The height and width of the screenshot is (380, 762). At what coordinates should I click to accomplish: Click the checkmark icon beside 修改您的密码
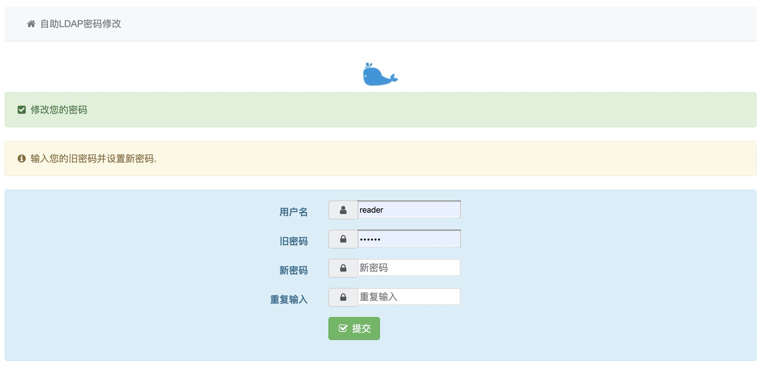(22, 110)
